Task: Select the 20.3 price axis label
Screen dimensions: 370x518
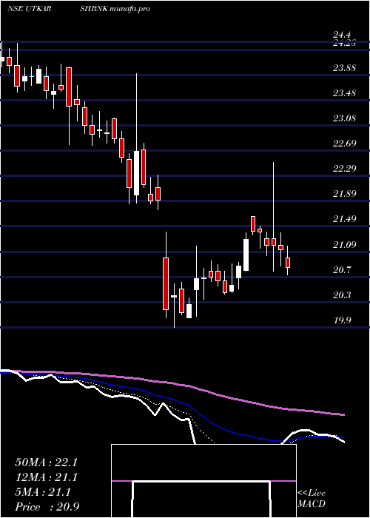Action: coord(342,295)
